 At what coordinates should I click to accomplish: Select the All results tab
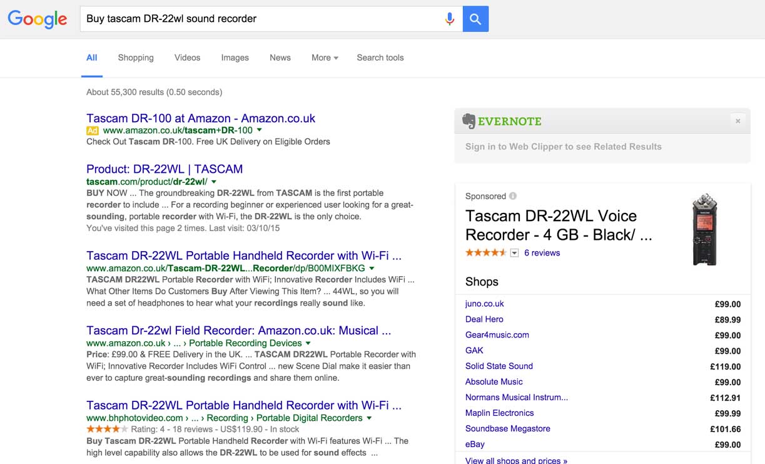coord(92,58)
